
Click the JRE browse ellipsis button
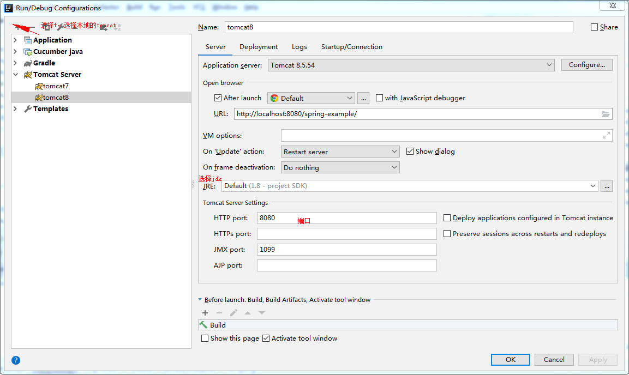click(x=606, y=186)
